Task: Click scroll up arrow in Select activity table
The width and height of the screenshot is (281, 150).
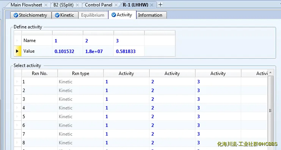Action: click(270, 72)
